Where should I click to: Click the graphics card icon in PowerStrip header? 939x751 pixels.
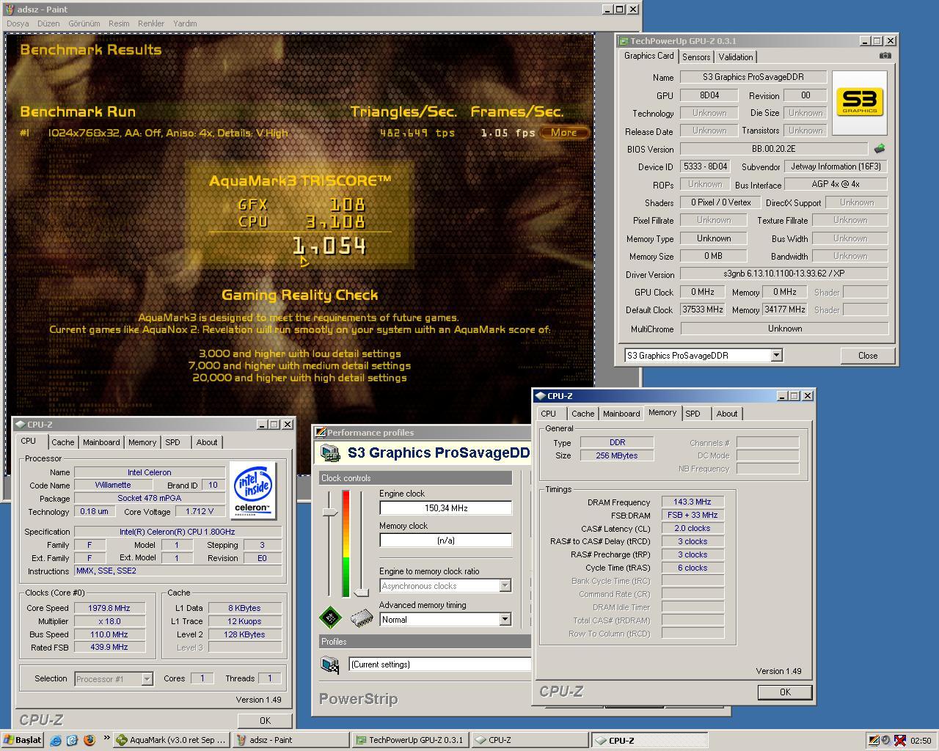[x=330, y=453]
